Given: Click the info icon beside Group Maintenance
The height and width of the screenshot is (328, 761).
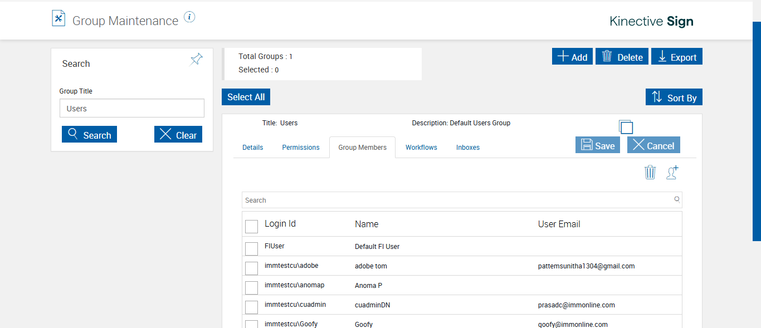Looking at the screenshot, I should point(189,17).
